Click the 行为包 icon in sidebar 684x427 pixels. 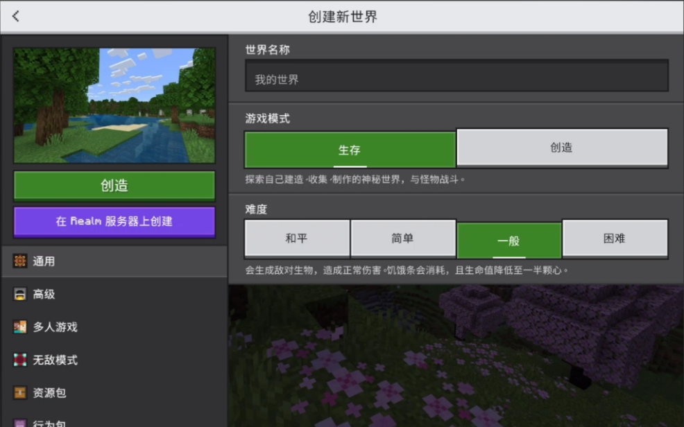pos(20,422)
